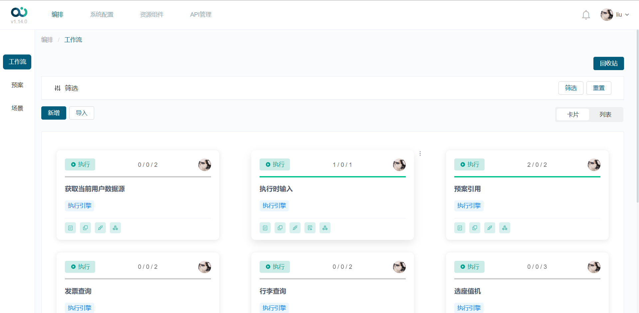Select 场景 in the left sidebar
Screen dimensions: 639x313
click(17, 108)
